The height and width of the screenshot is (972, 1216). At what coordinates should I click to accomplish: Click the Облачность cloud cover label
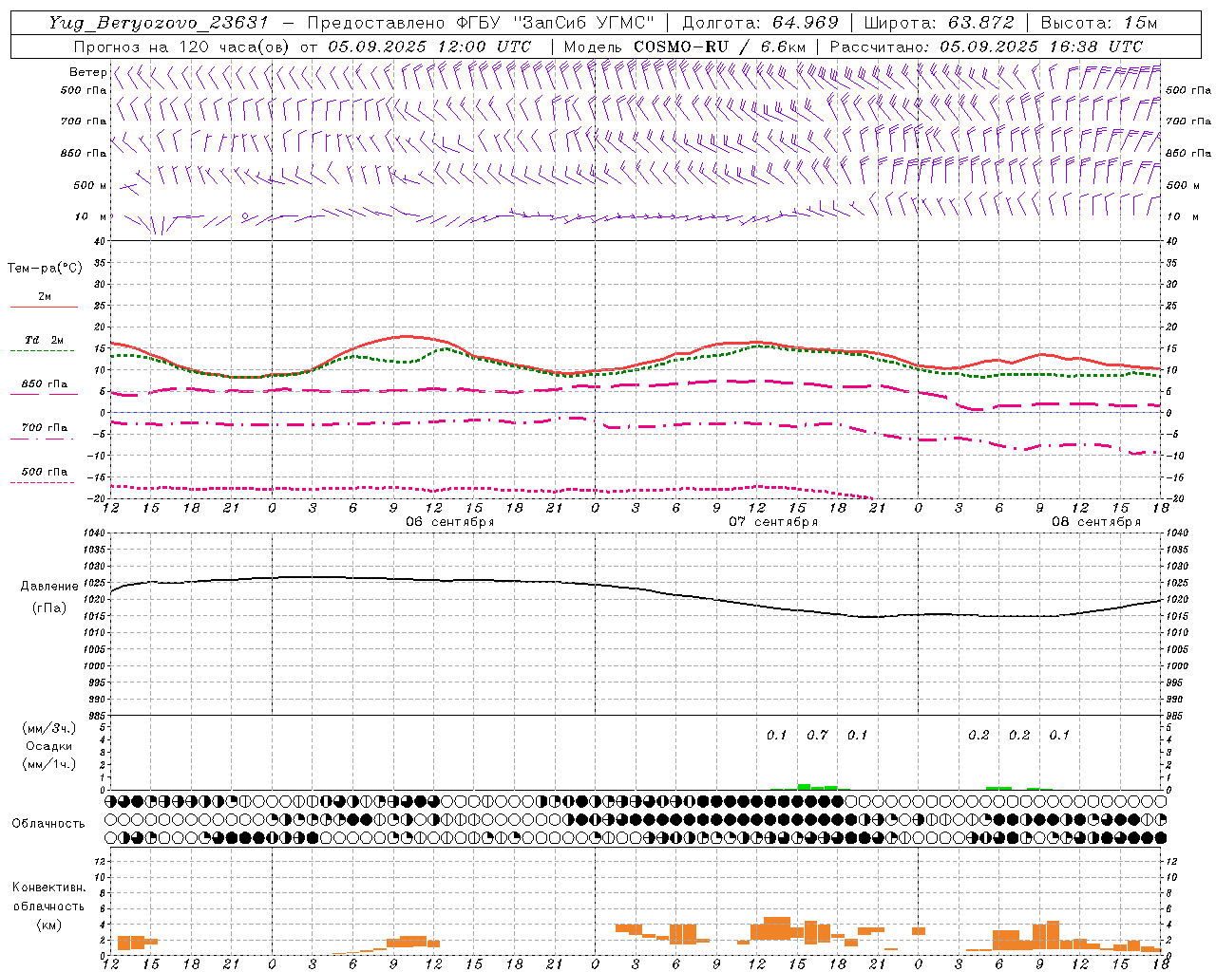pyautogui.click(x=48, y=823)
